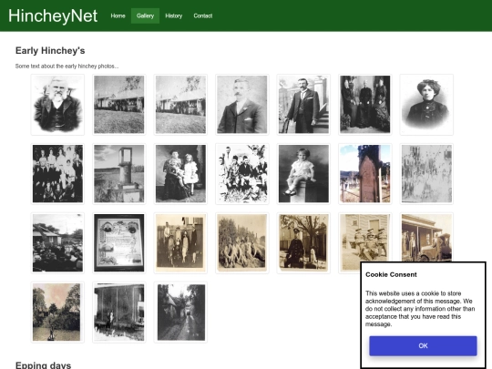Go to the History page

173,15
